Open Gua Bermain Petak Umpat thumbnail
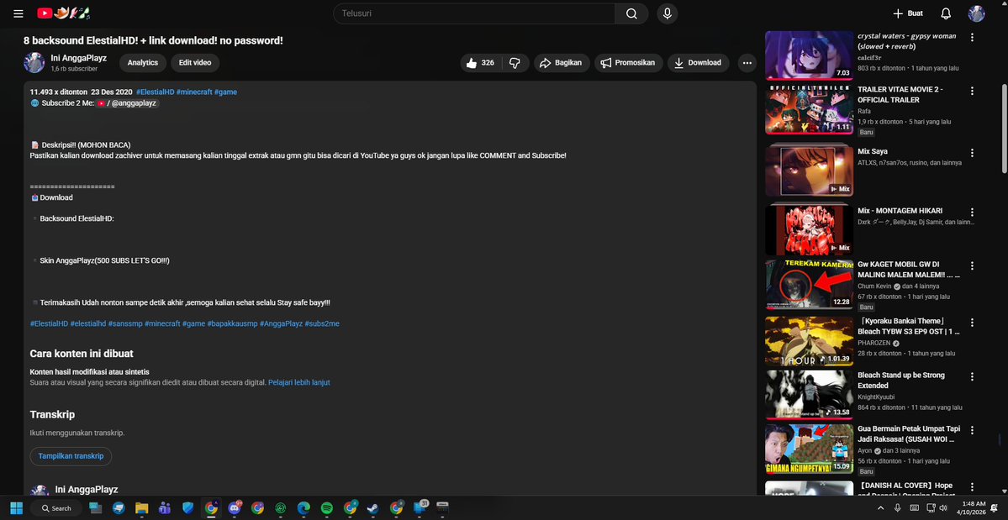 [x=809, y=449]
